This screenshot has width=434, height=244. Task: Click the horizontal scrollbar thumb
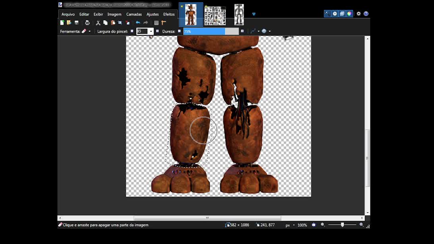[x=207, y=218]
